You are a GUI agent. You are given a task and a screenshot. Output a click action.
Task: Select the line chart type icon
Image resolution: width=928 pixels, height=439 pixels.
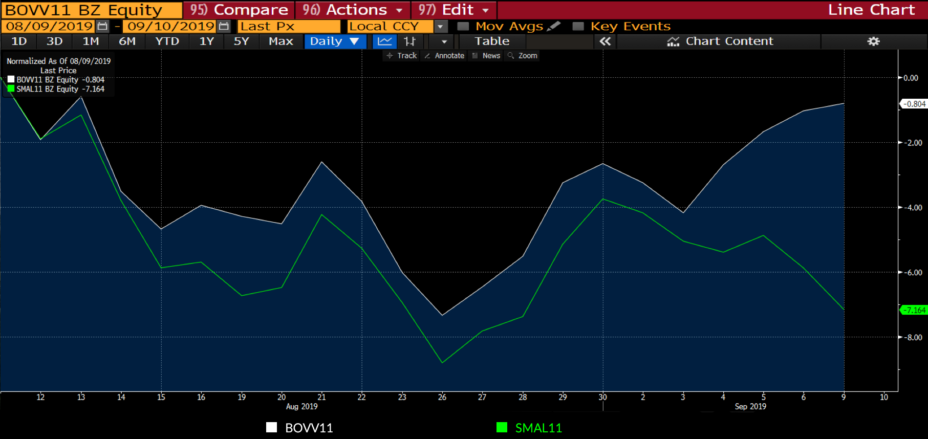point(385,41)
